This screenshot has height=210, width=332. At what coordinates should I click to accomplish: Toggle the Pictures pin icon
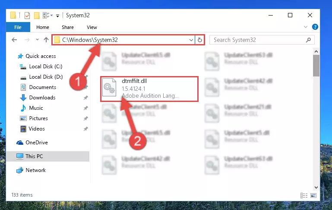(85, 118)
